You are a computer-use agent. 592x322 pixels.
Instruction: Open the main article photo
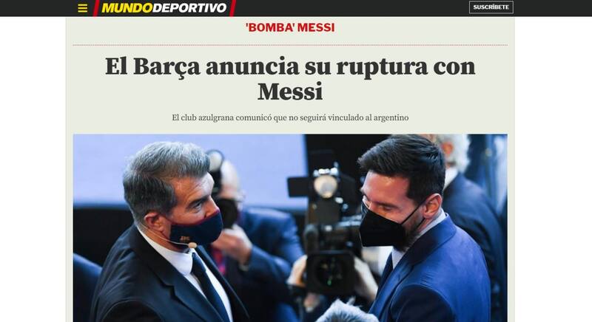(290, 228)
